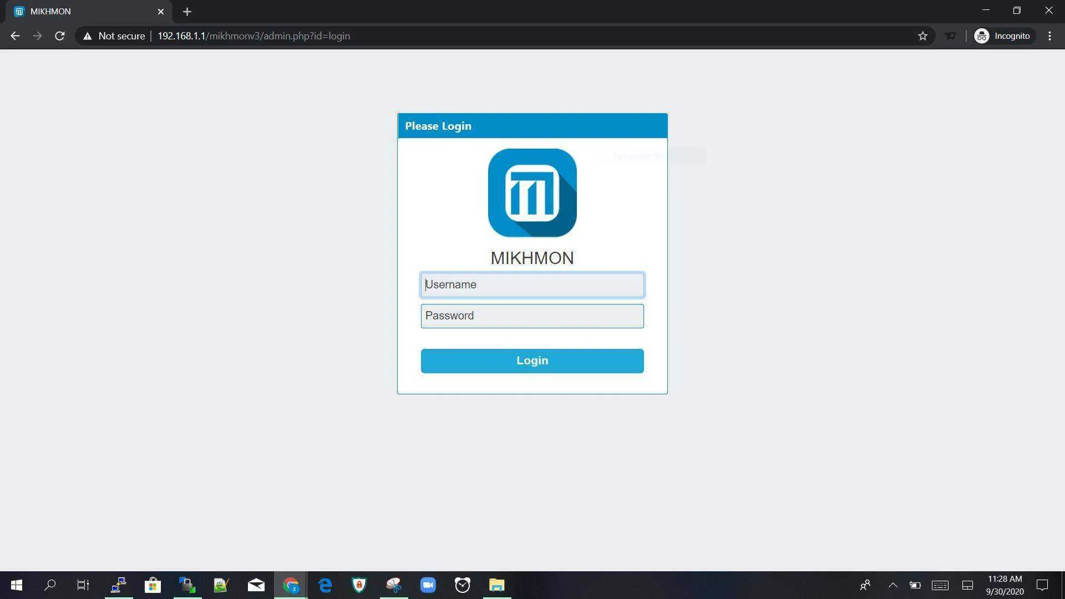This screenshot has height=599, width=1065.
Task: Click the address bar URL
Action: click(253, 36)
